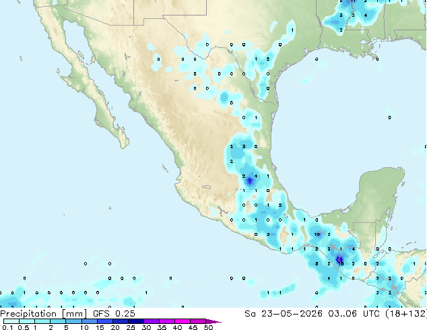This screenshot has width=427, height=330.
Task: Click the date 'Sa 23-05-2026'
Action: tap(284, 314)
